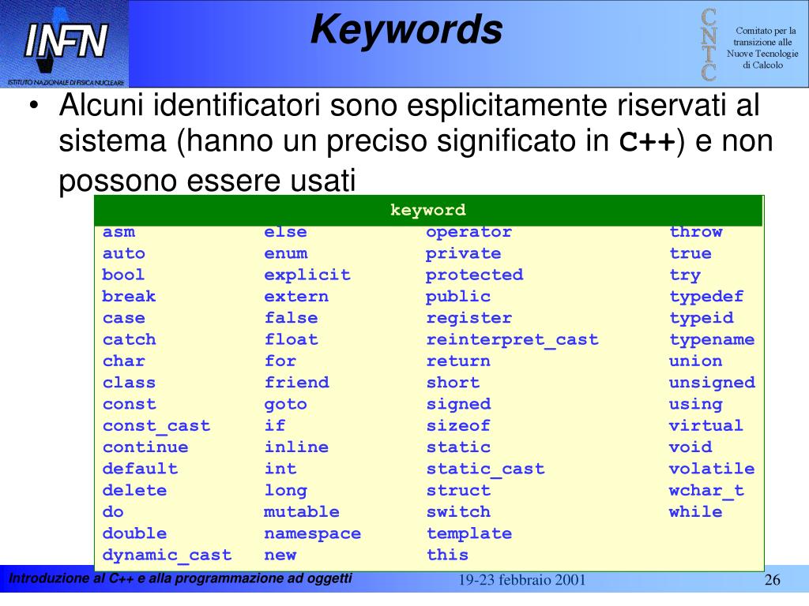
Task: Select the keyword wchar_t
Action: coord(707,491)
